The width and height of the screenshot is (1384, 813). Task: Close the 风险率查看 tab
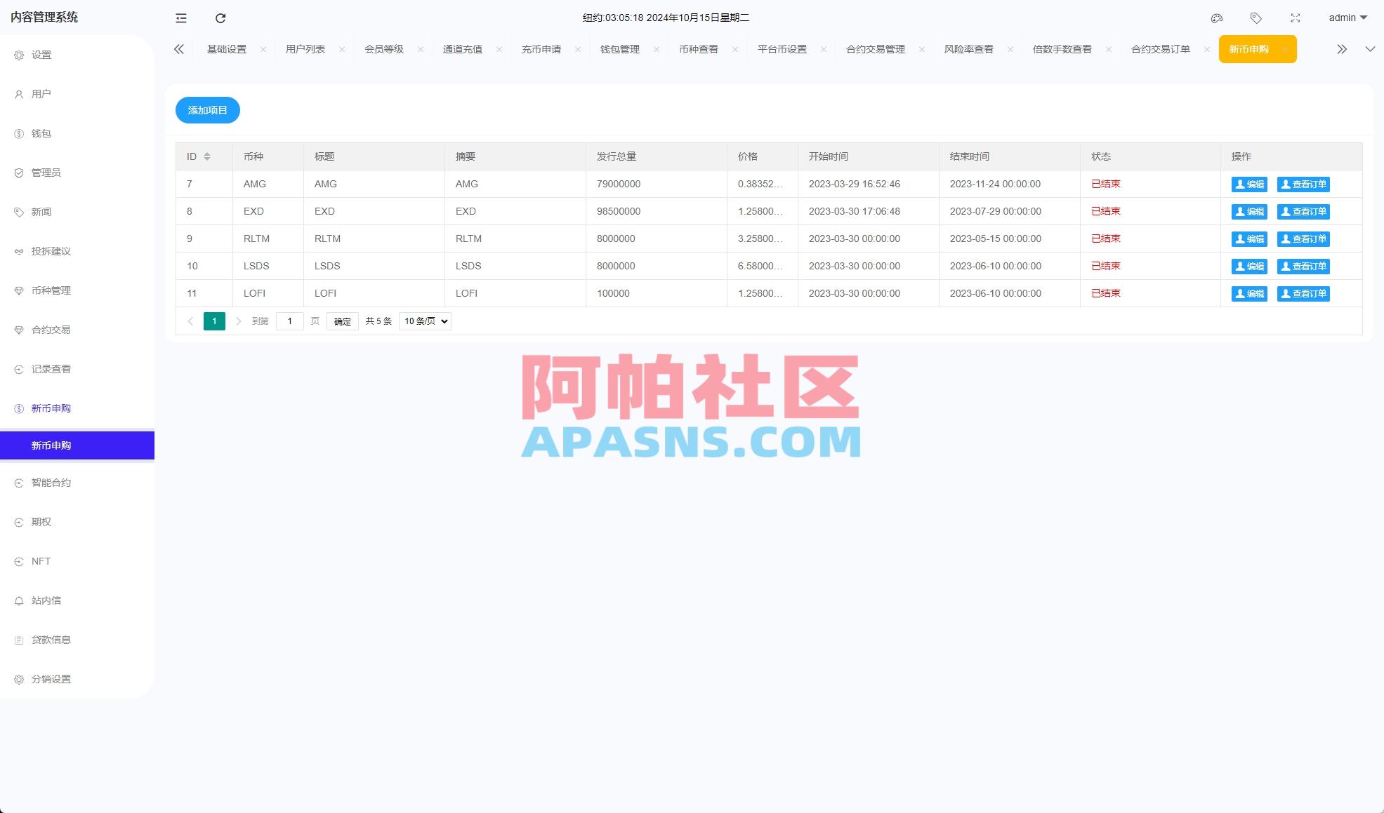(x=1010, y=49)
